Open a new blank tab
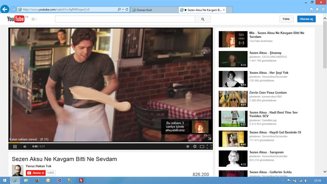Screen dimensions: 327x184 tap(229, 10)
